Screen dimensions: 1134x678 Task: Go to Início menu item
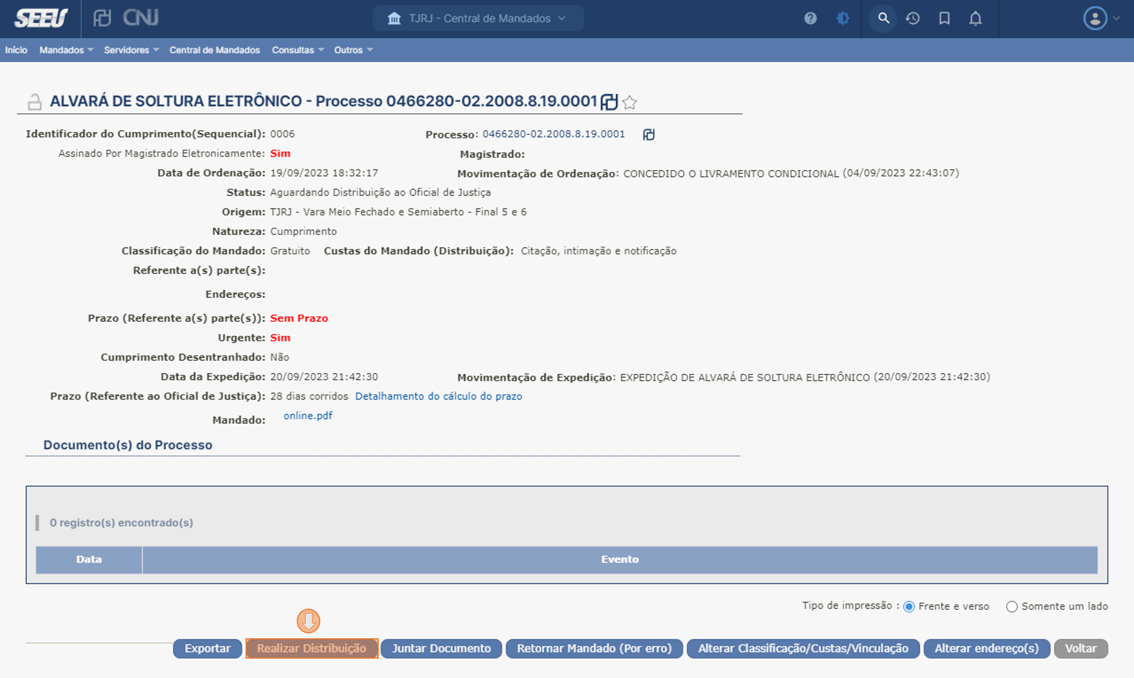tap(16, 50)
